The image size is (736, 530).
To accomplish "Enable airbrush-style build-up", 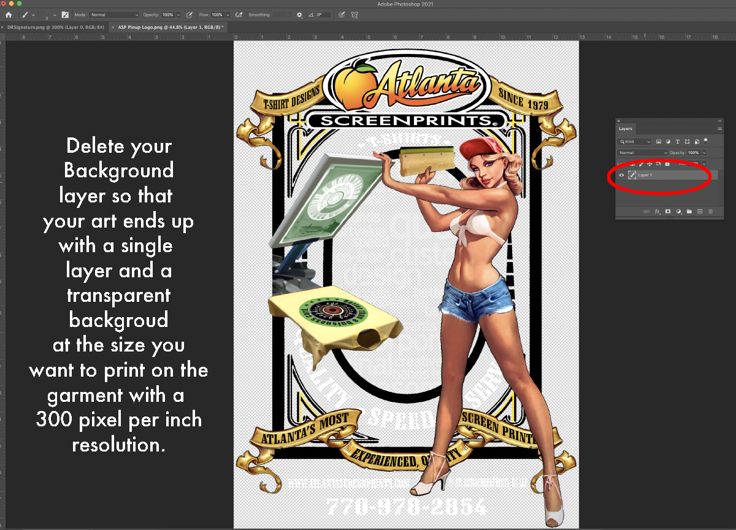I will [239, 15].
